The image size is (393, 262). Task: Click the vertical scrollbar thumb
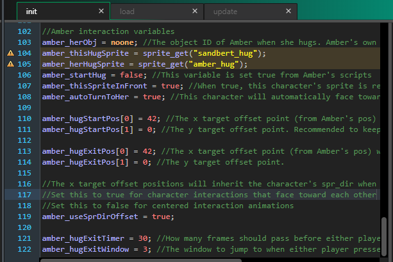pos(384,237)
